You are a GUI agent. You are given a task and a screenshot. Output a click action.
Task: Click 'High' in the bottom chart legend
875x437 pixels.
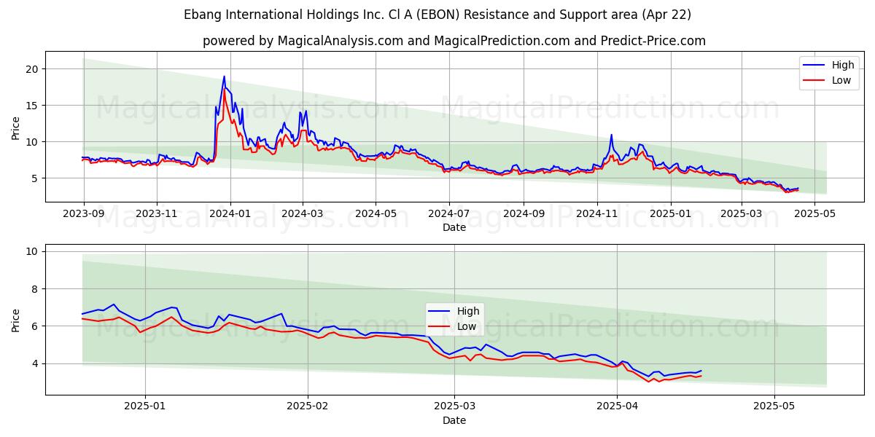(469, 311)
